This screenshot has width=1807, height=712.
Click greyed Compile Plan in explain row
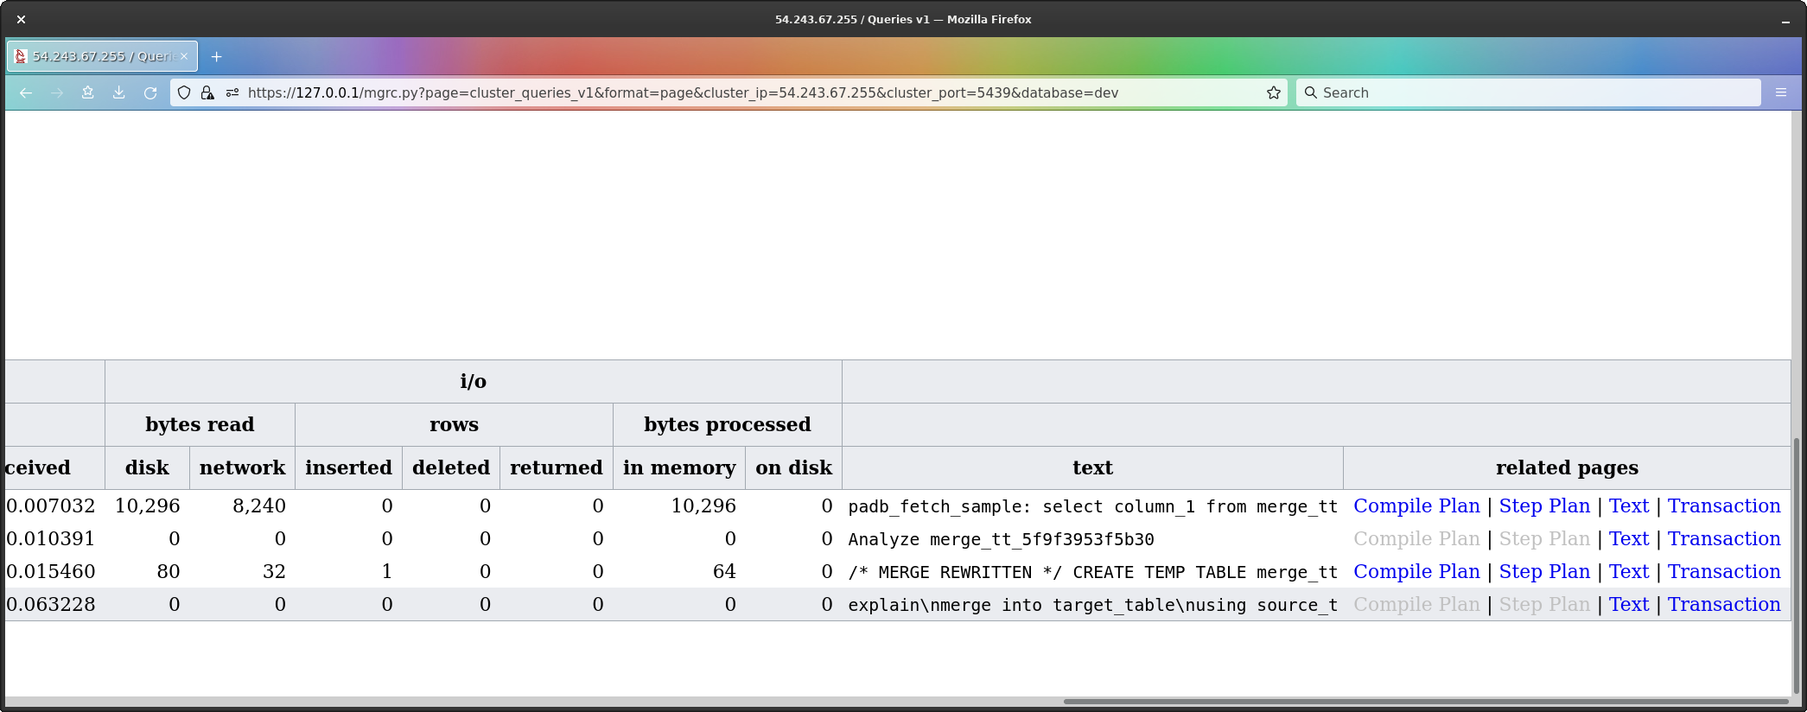coord(1416,605)
